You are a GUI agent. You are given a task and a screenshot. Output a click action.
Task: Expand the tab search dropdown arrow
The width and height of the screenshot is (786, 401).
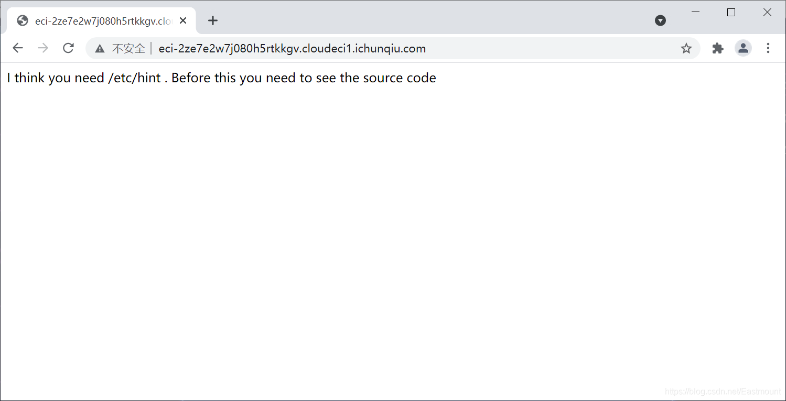pos(660,20)
